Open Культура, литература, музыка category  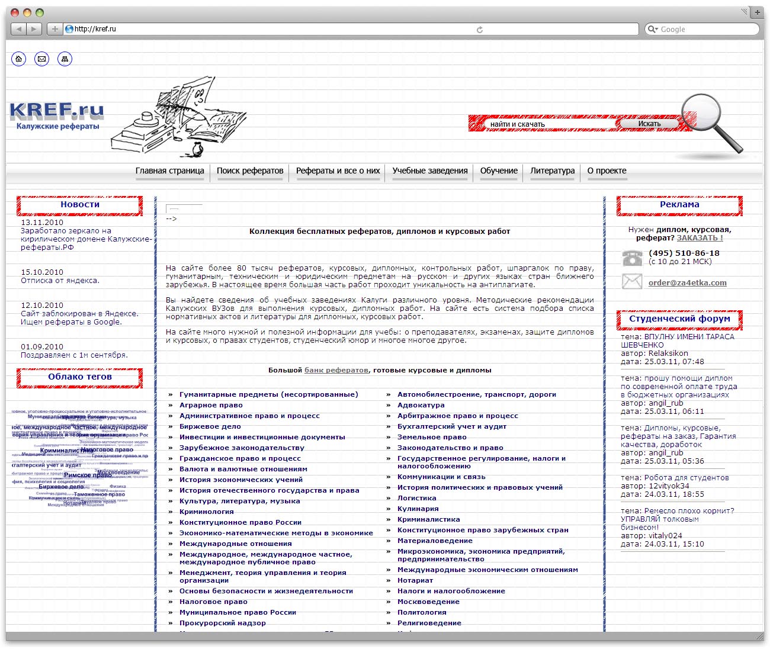click(x=240, y=501)
